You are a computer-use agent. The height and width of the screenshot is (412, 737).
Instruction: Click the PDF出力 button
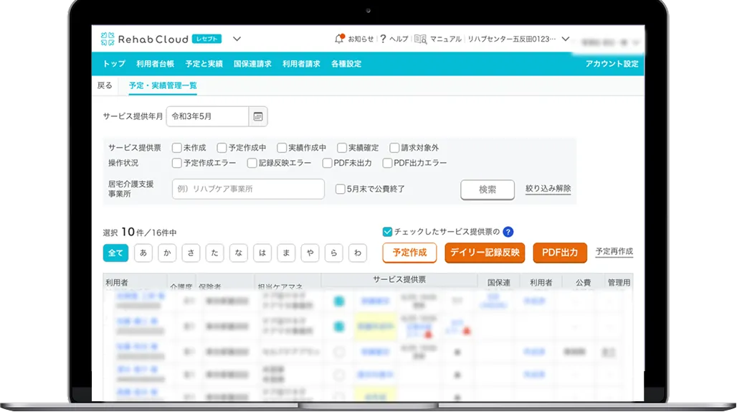click(x=560, y=253)
